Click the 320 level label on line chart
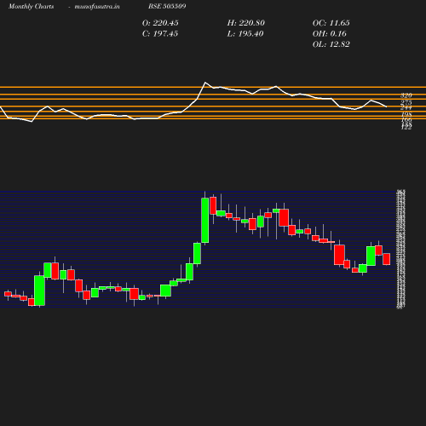Image resolution: width=426 pixels, height=426 pixels. pos(406,95)
